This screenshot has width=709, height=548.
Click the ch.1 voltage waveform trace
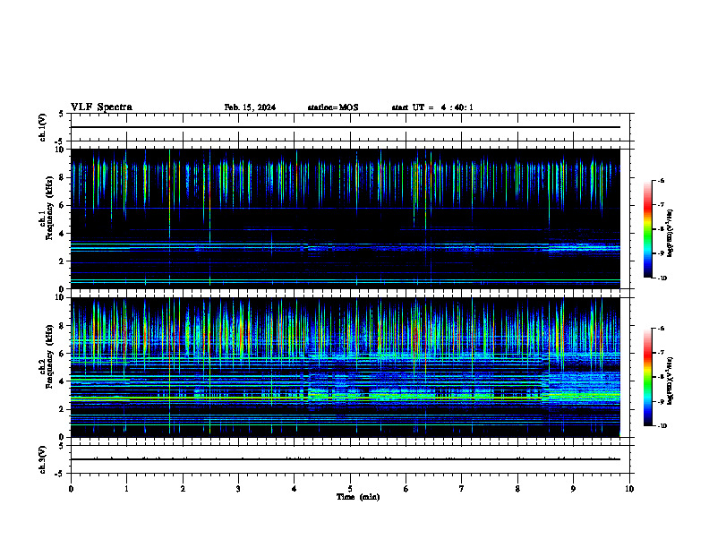(346, 127)
